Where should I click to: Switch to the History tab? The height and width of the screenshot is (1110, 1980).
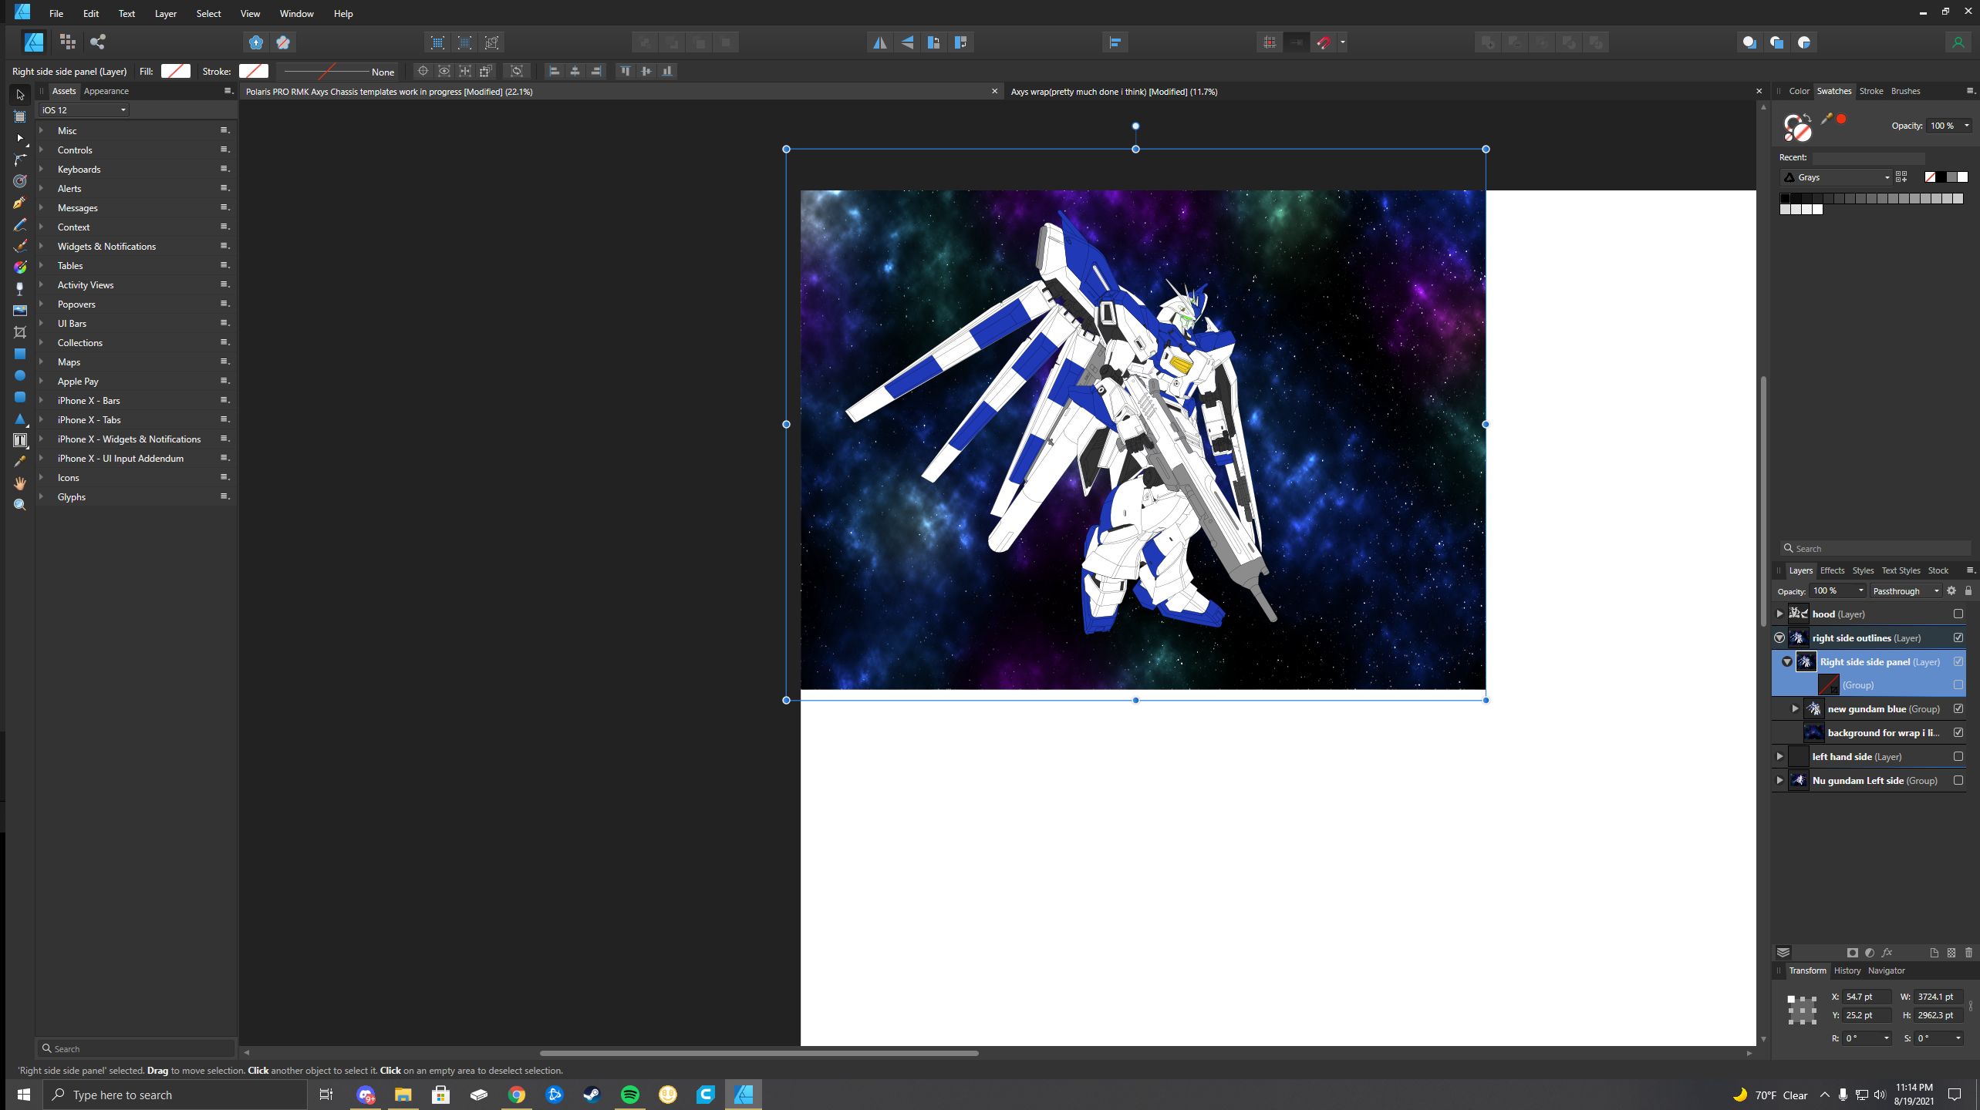(1847, 970)
